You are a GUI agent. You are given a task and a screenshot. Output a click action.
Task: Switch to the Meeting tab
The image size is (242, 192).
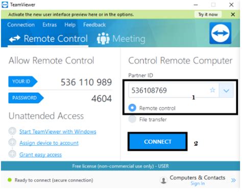[121, 39]
